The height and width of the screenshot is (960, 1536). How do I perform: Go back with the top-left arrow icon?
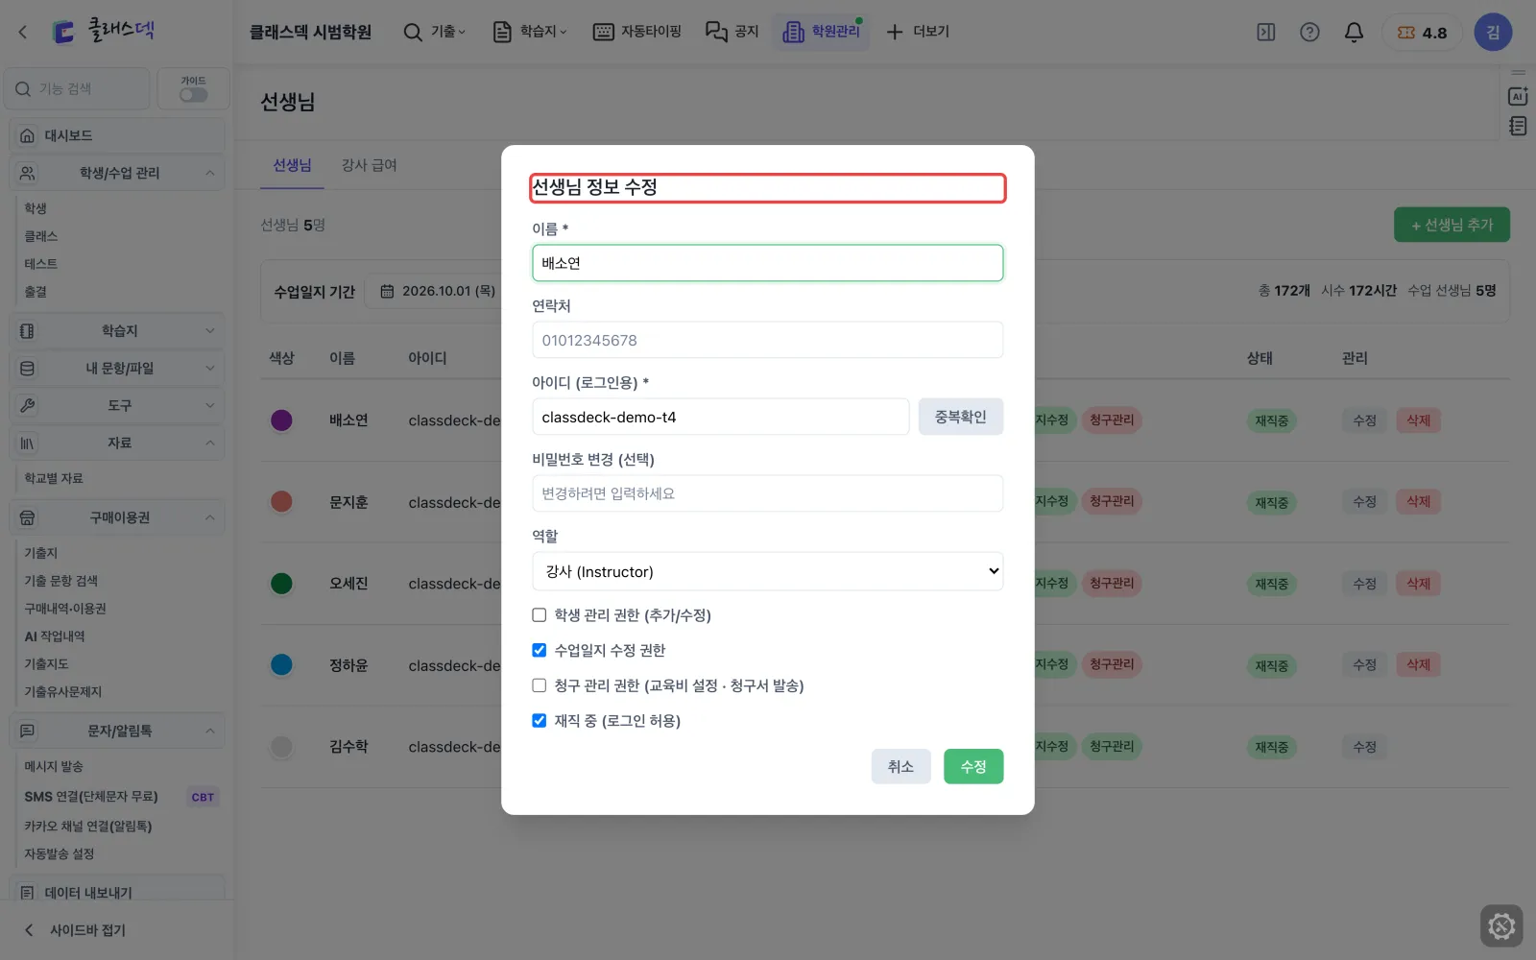(x=23, y=32)
